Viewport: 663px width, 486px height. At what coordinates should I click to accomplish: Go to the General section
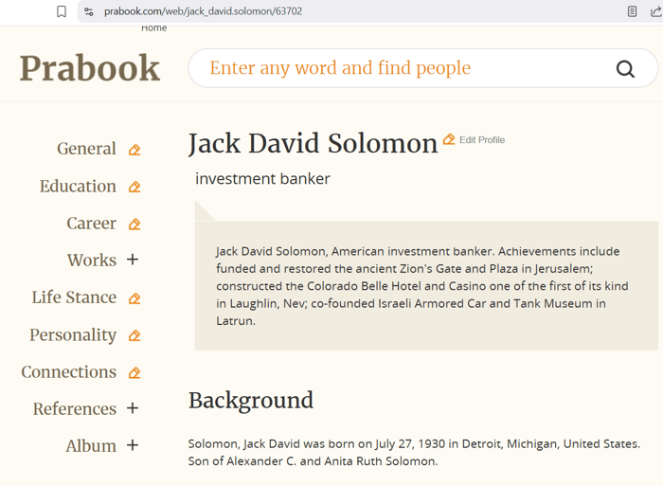[86, 149]
